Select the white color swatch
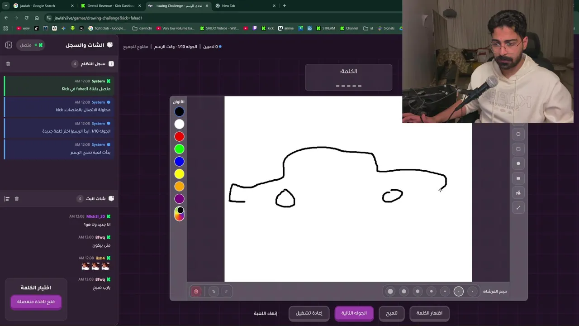This screenshot has width=579, height=326. (x=180, y=124)
